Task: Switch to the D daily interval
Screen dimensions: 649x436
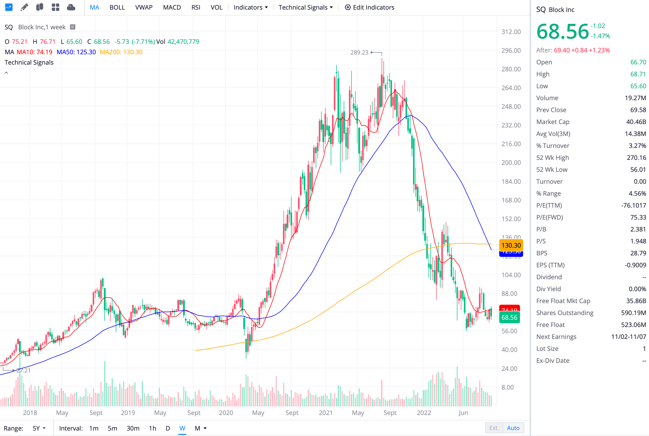Action: [168, 428]
